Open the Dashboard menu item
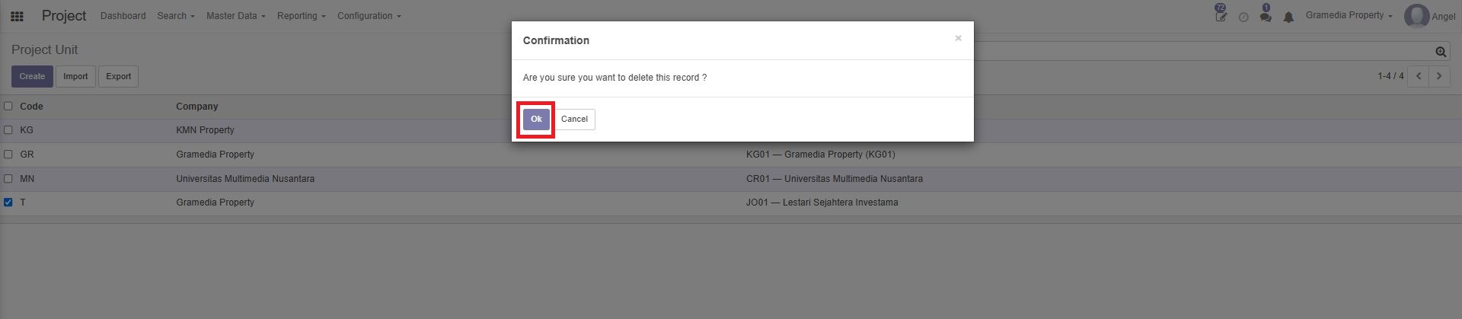 (123, 16)
